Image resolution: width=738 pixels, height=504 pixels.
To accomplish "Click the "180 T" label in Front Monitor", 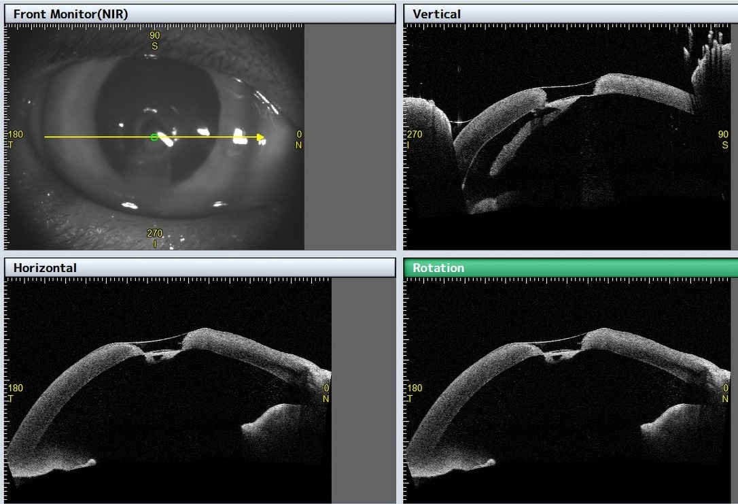I will tap(14, 139).
